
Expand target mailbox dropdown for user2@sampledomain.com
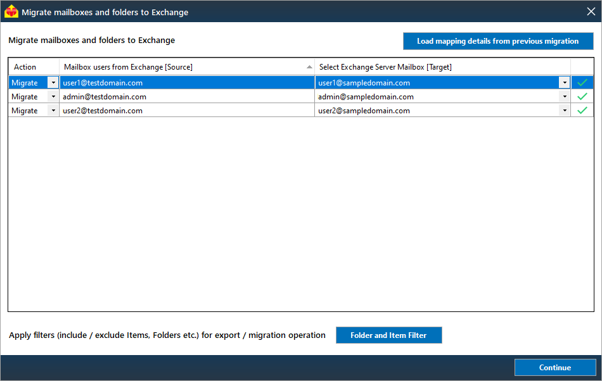(565, 110)
